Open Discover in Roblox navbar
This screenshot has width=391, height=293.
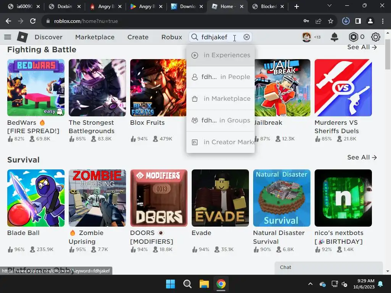48,37
